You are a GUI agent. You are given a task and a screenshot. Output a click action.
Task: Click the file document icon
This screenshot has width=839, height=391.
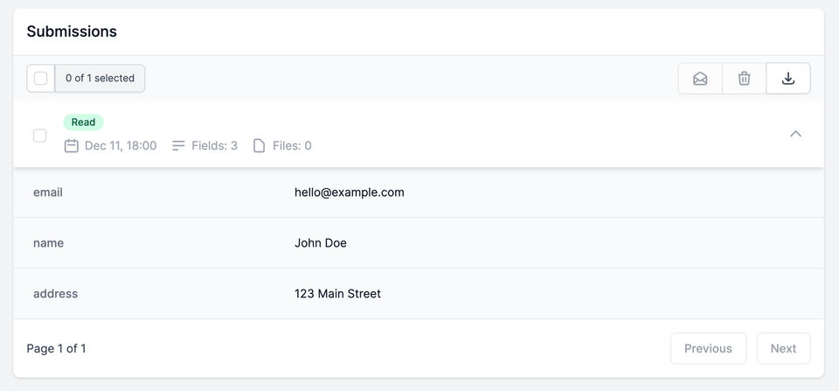(x=259, y=146)
